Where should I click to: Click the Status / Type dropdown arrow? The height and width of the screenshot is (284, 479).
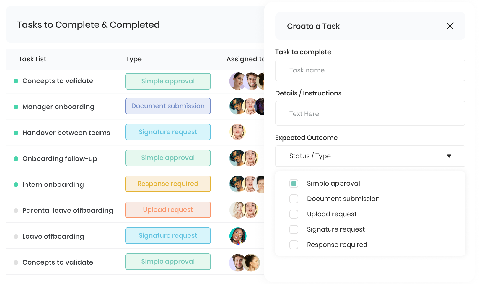tap(449, 156)
